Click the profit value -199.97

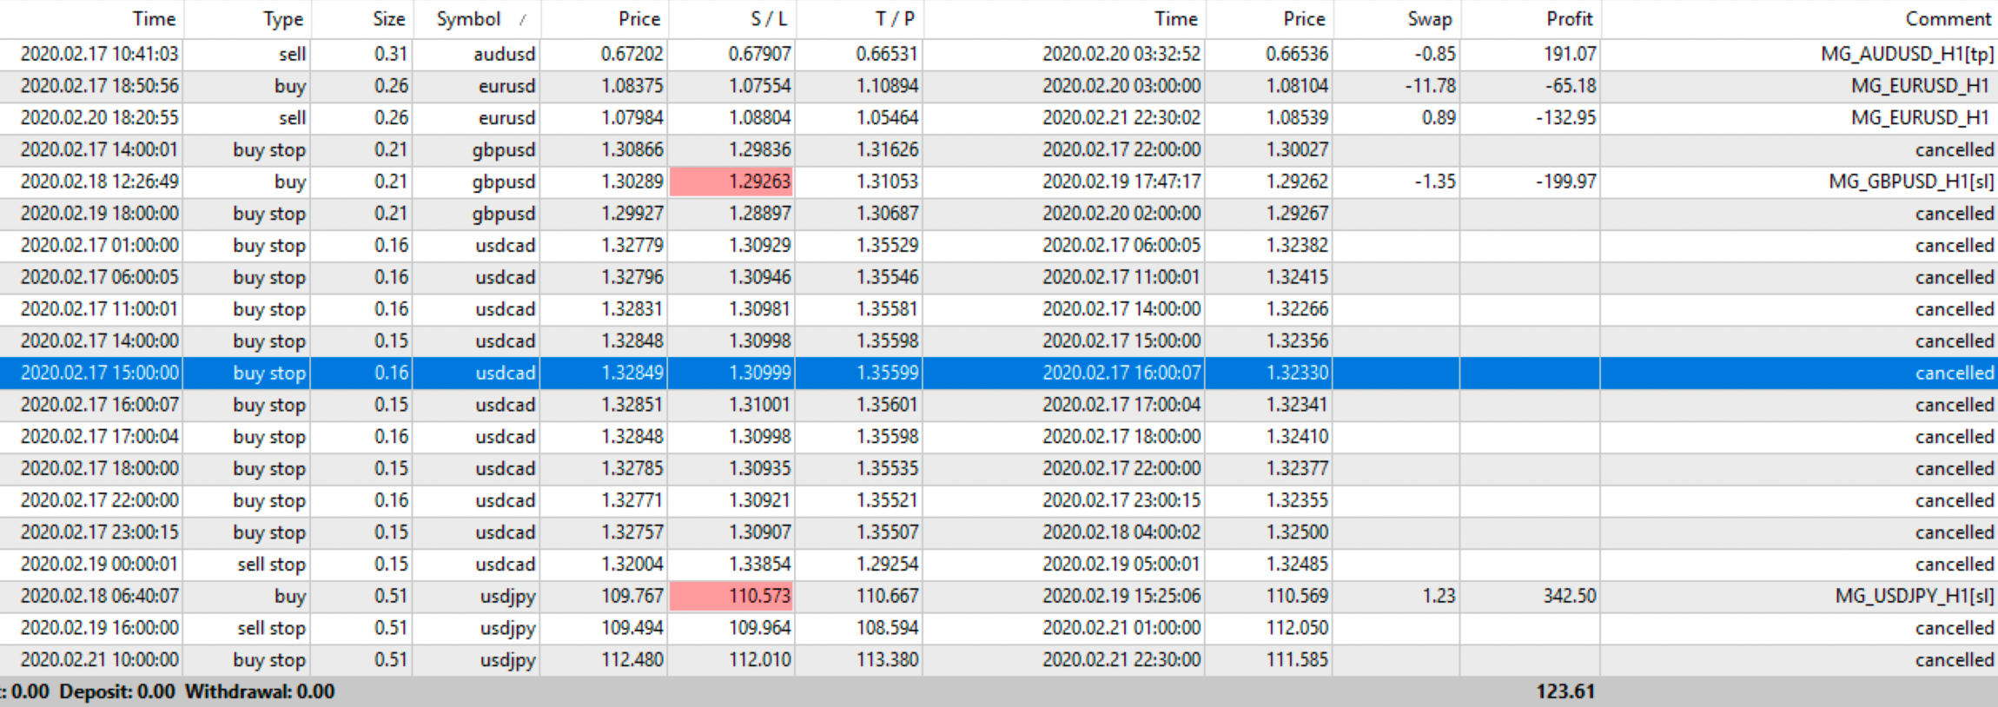coord(1565,182)
